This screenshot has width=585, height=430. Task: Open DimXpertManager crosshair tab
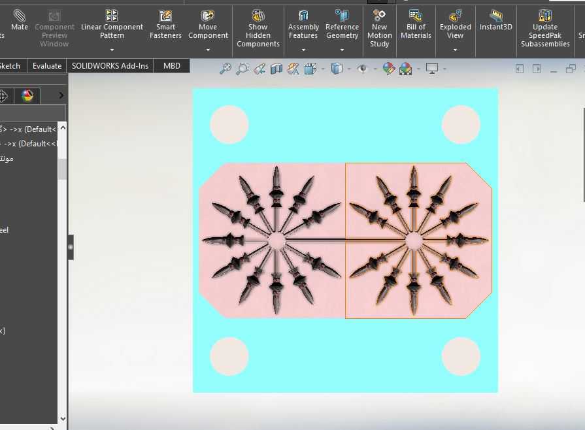[3, 96]
